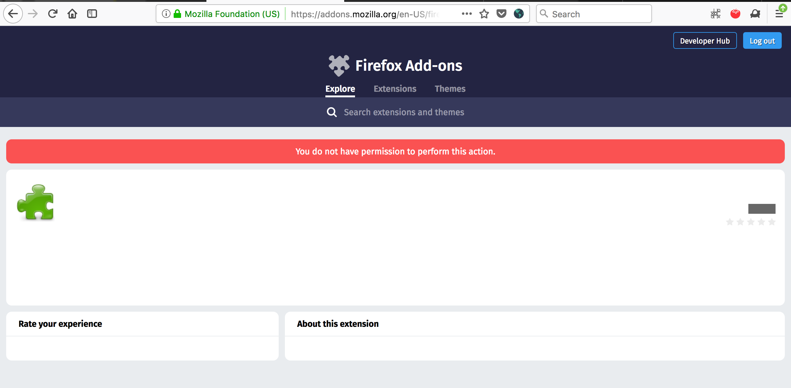Click the Firefox Add-ons title link
The width and height of the screenshot is (791, 388).
pyautogui.click(x=409, y=65)
